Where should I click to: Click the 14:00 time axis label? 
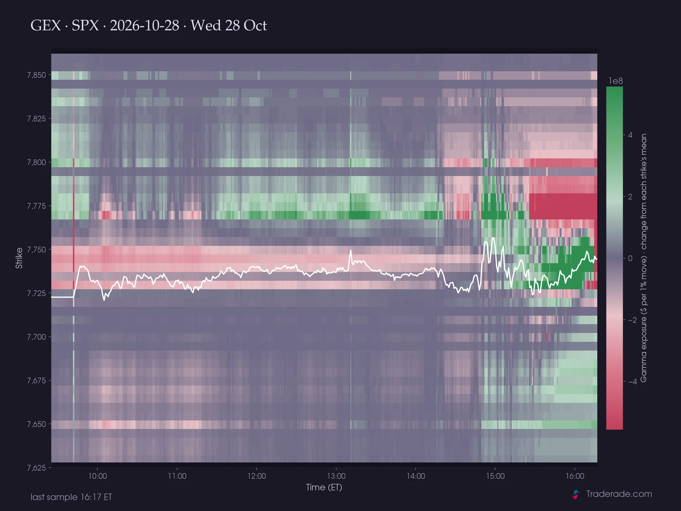(416, 476)
